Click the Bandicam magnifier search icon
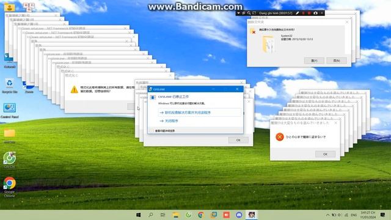The image size is (391, 220). [x=249, y=13]
